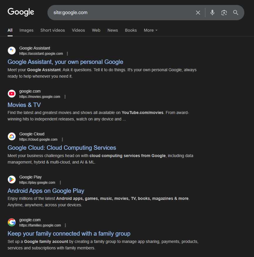This screenshot has width=254, height=257.
Task: Open three-dot menu beside cloud.google.com
Action: pos(62,139)
